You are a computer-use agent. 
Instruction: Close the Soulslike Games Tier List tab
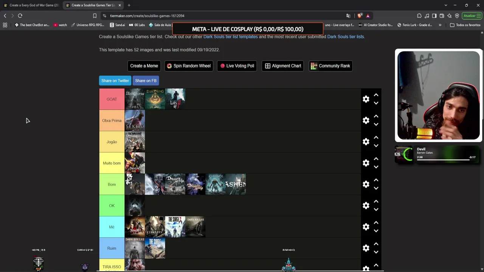click(x=120, y=5)
